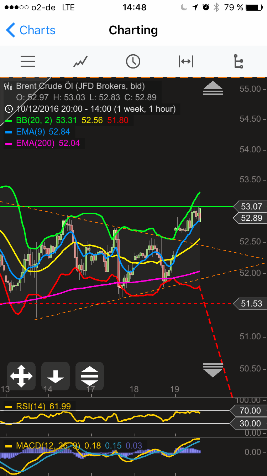This screenshot has width=267, height=476.
Task: Select the EMA(200) indicator label
Action: pos(48,143)
